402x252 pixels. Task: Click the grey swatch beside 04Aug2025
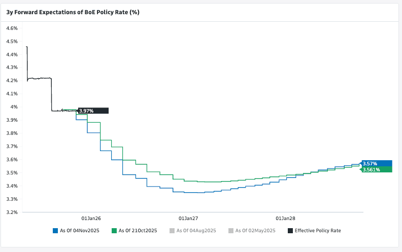pyautogui.click(x=173, y=231)
